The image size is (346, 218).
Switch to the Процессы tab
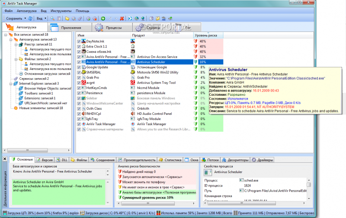[112, 27]
